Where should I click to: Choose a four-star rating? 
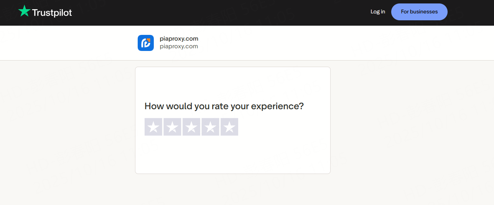pos(210,127)
